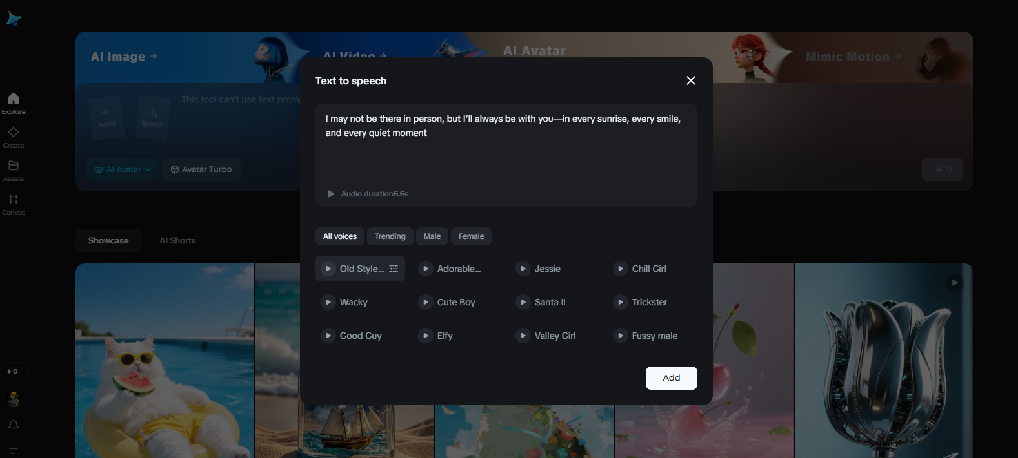Image resolution: width=1018 pixels, height=458 pixels.
Task: Click the Add button
Action: pos(672,378)
